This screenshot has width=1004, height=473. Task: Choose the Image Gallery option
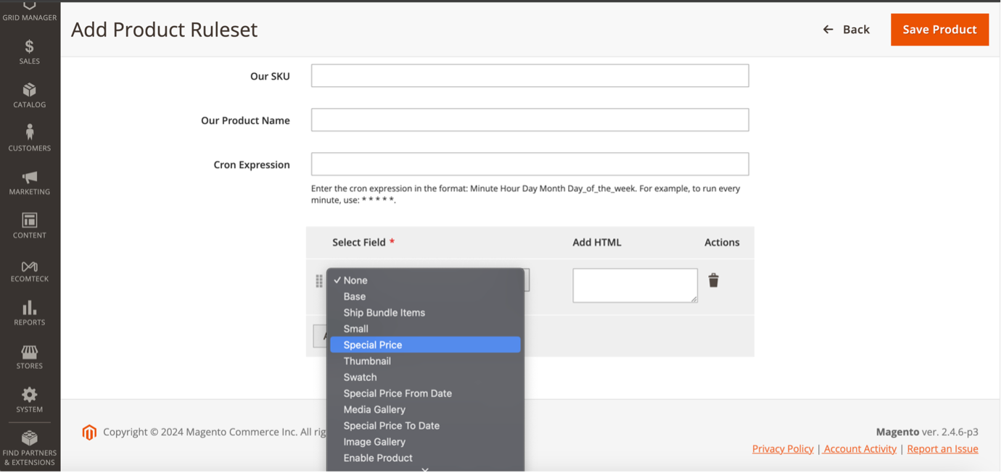425,442
